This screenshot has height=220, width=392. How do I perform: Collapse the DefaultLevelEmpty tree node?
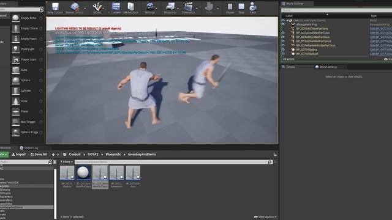(287, 20)
